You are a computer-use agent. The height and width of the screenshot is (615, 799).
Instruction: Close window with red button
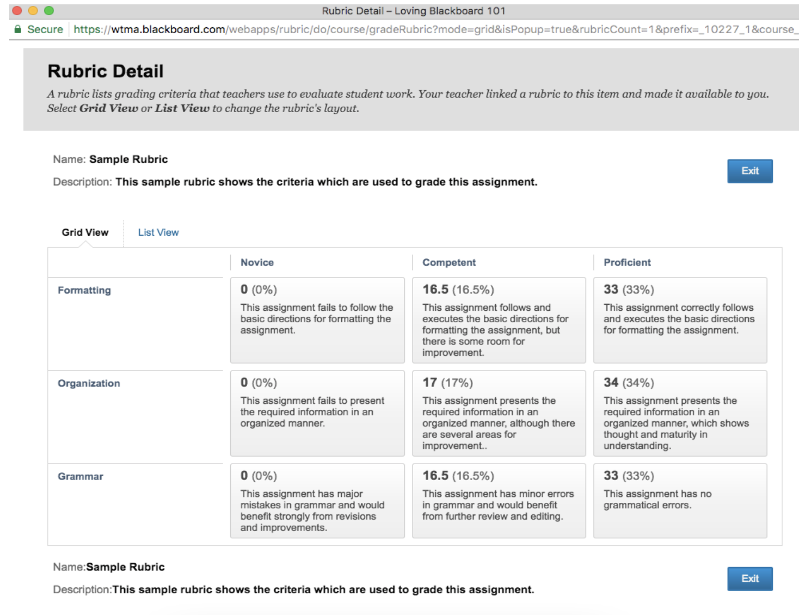(x=17, y=10)
